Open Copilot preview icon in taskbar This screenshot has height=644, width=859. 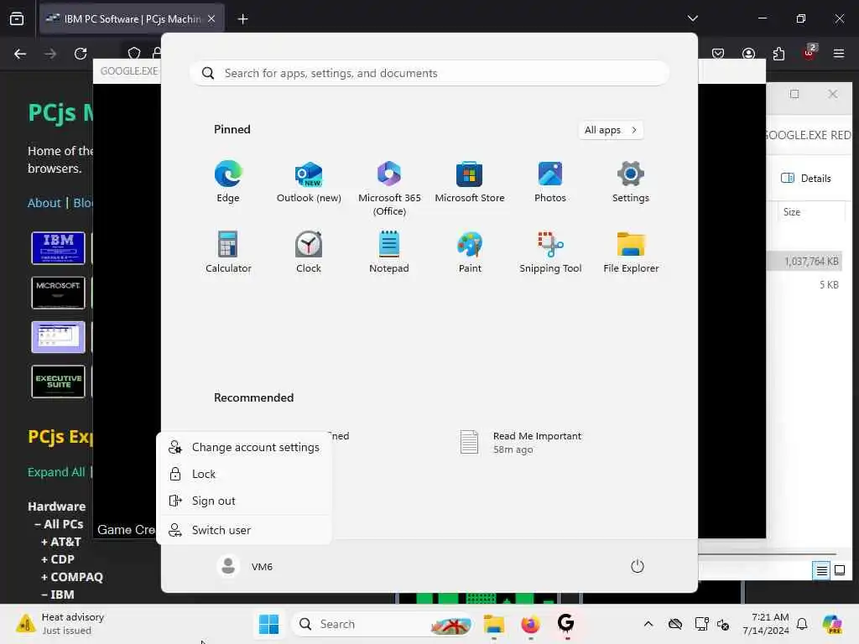pos(832,624)
